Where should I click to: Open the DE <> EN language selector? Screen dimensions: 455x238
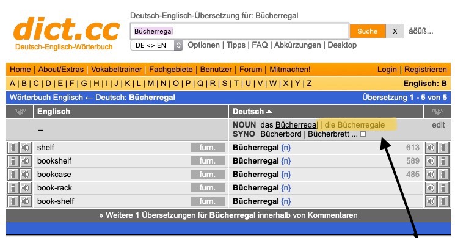pyautogui.click(x=157, y=45)
